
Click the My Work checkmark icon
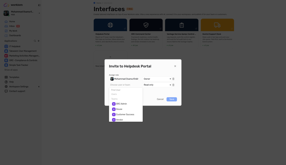[x=6, y=31]
